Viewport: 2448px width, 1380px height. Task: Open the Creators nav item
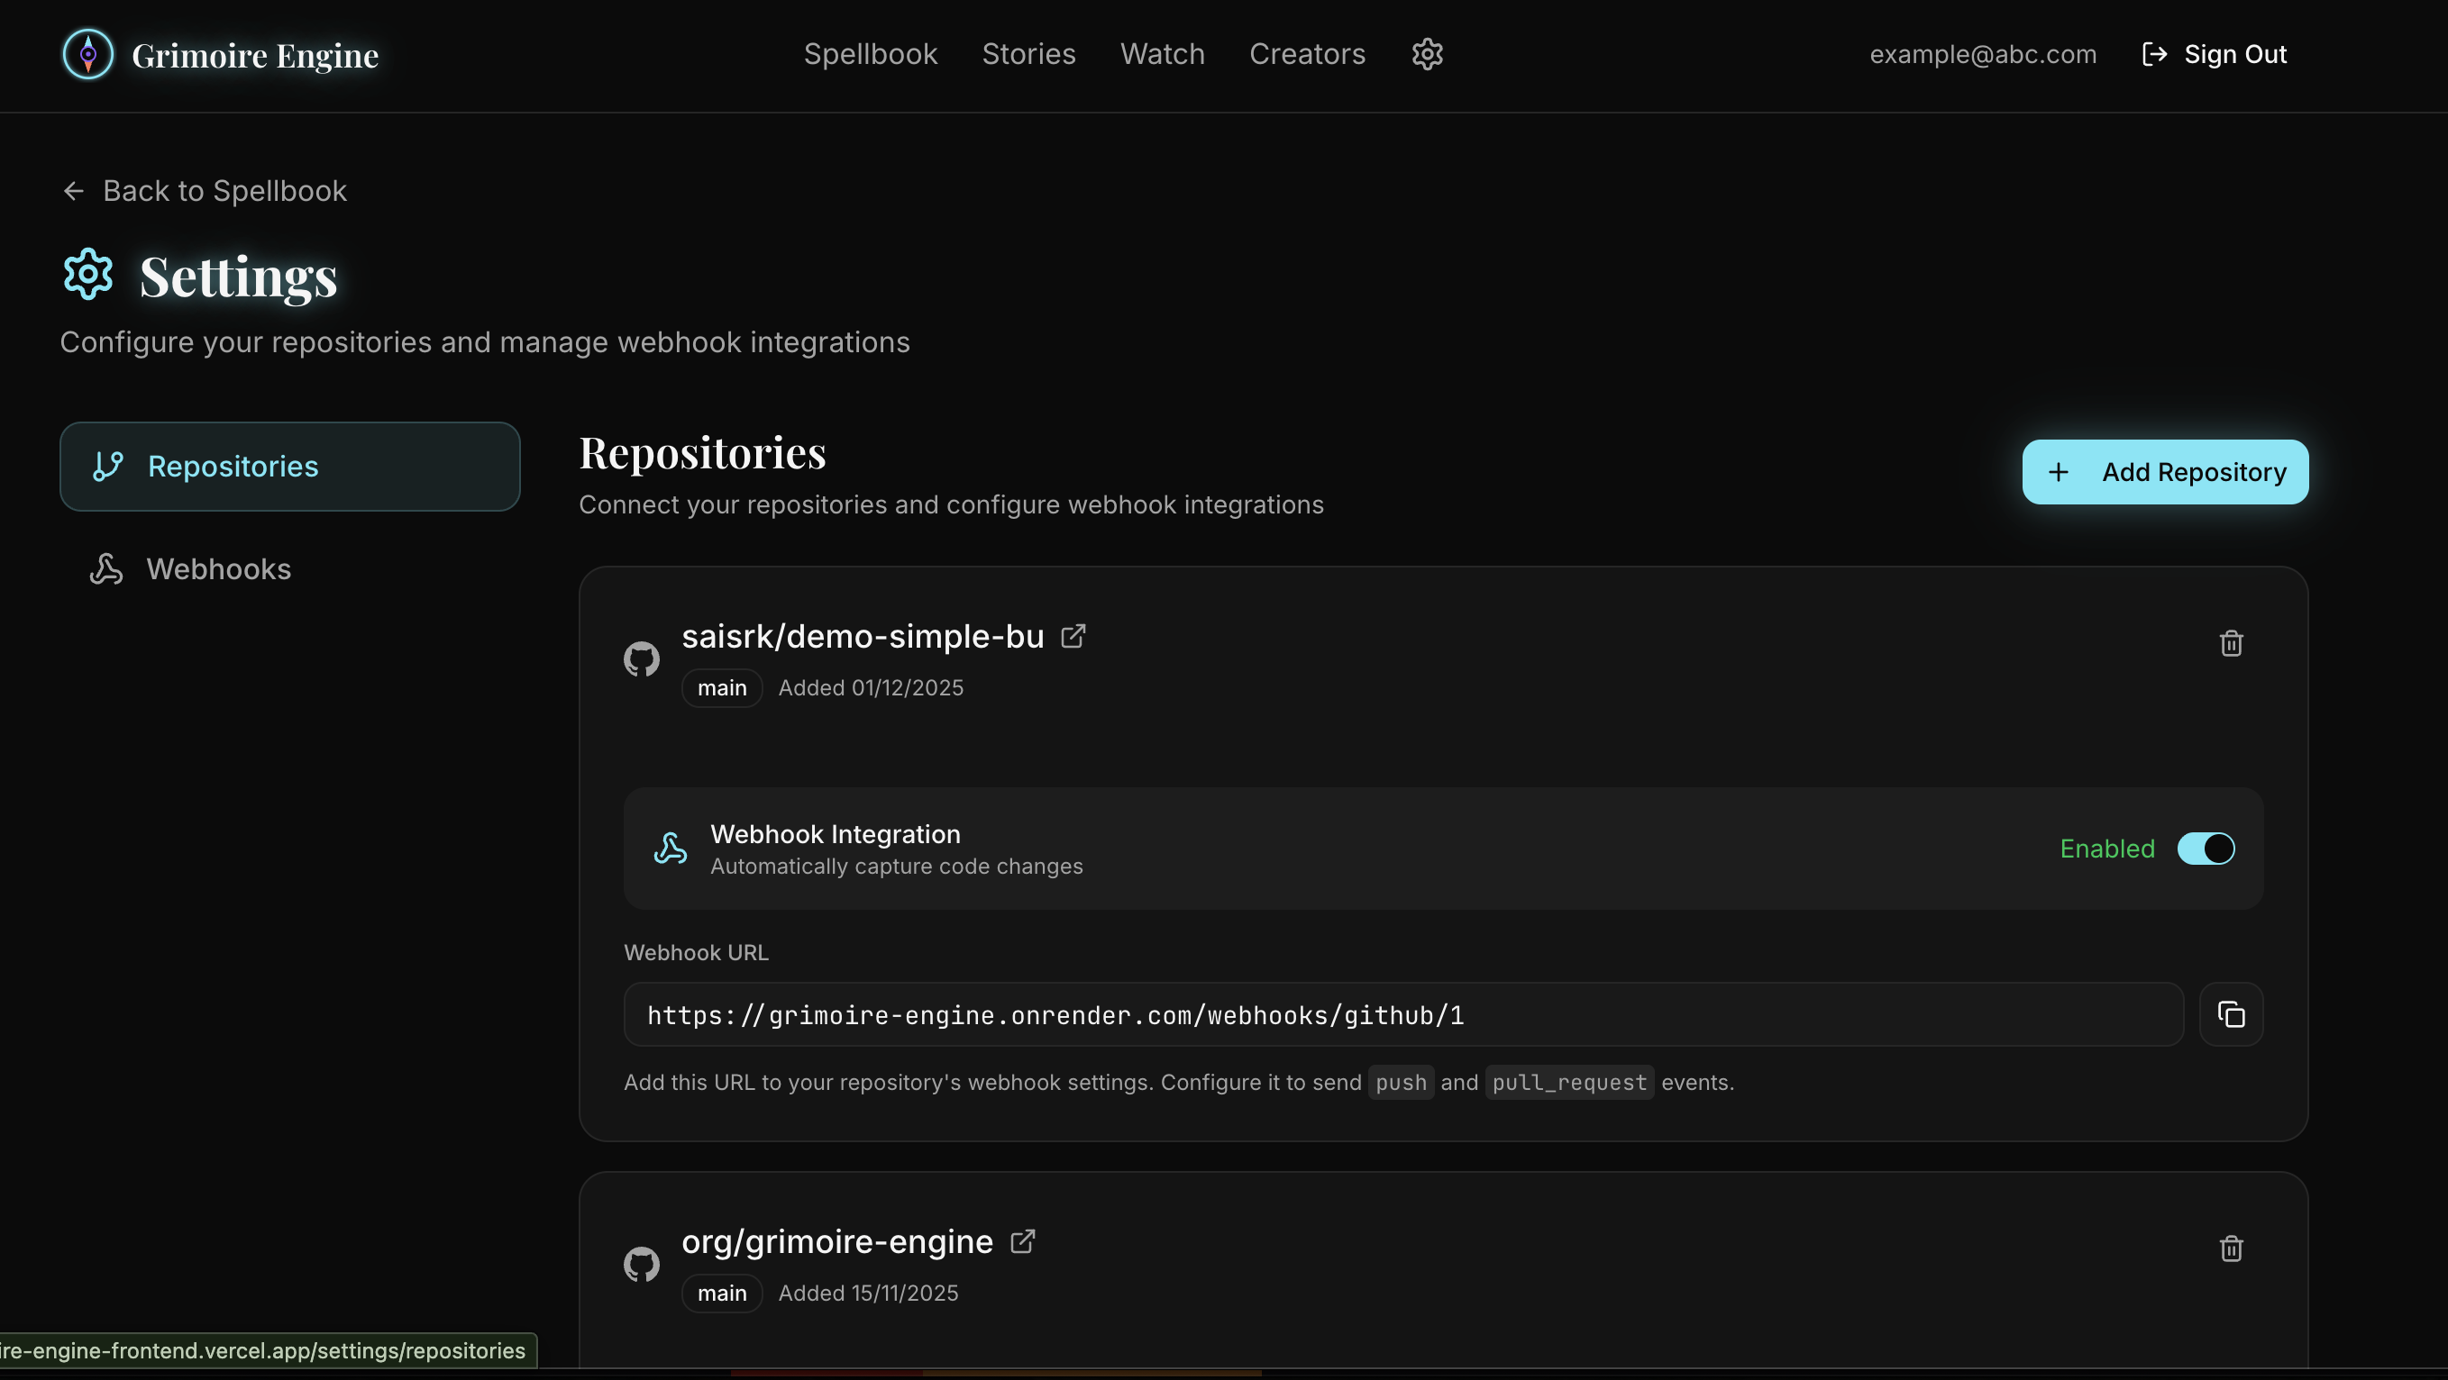pyautogui.click(x=1307, y=54)
